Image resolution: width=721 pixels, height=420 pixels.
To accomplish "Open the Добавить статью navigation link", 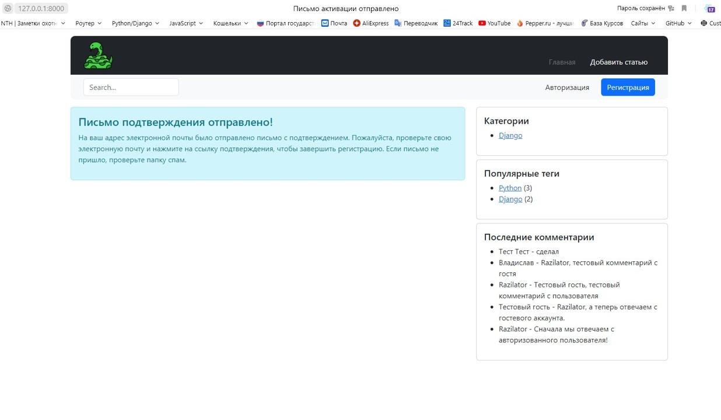I will (618, 62).
